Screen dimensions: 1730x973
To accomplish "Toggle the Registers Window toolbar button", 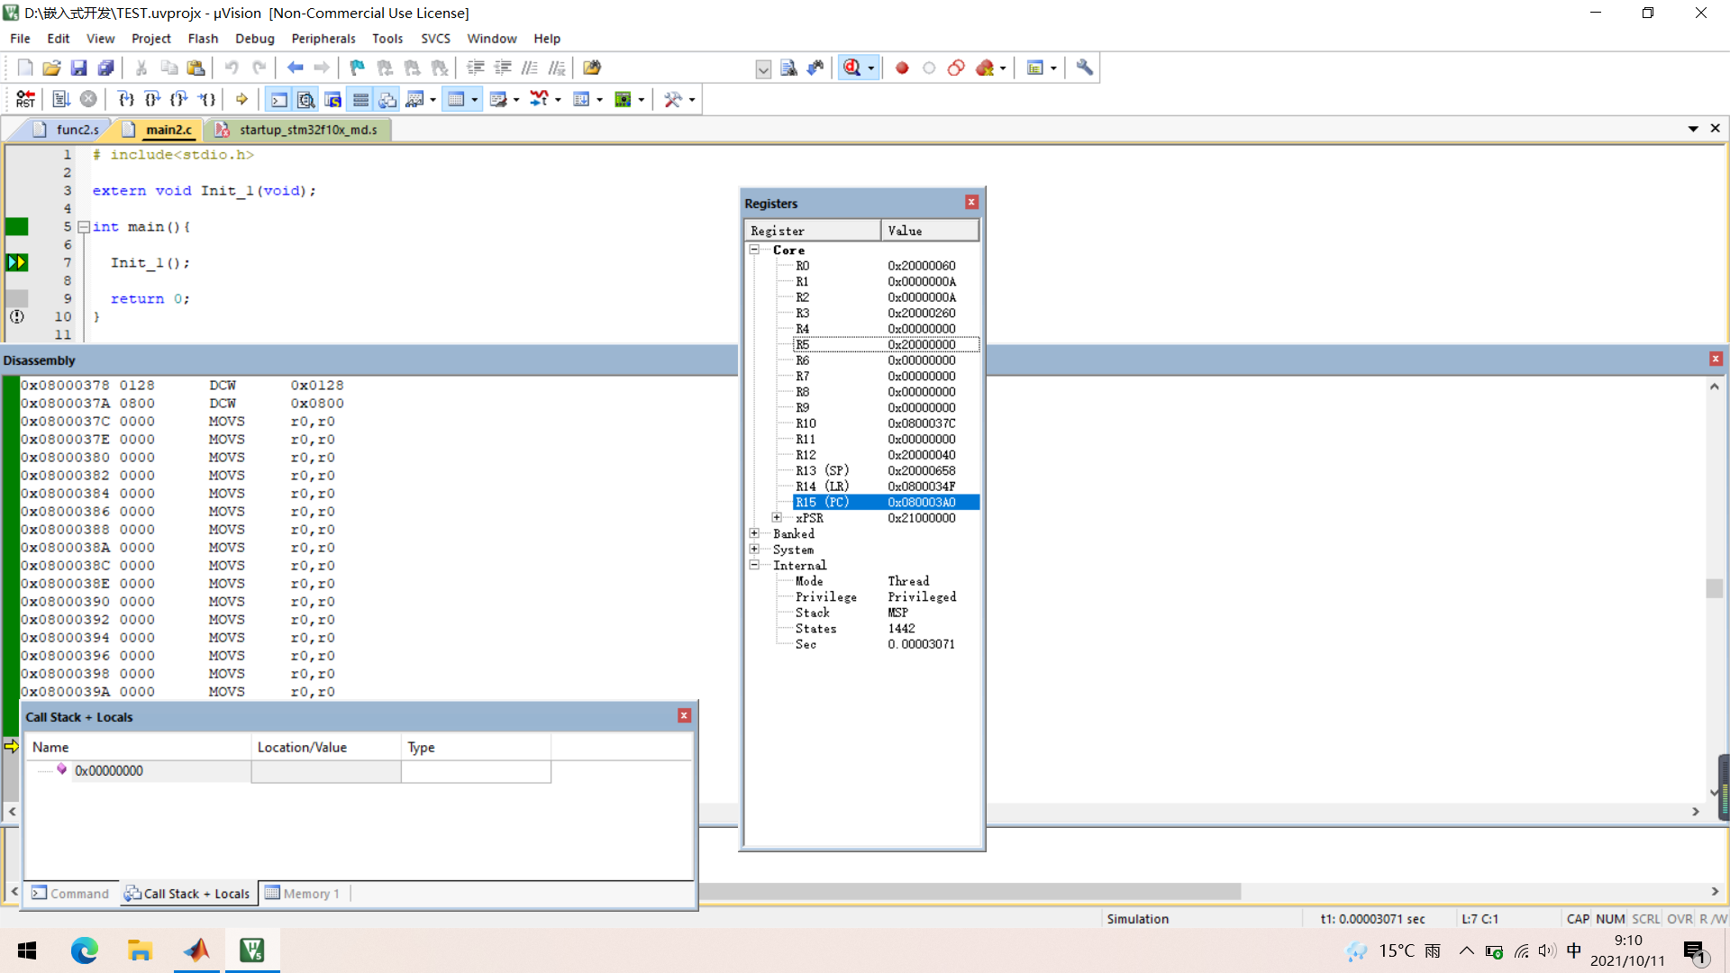I will (360, 99).
